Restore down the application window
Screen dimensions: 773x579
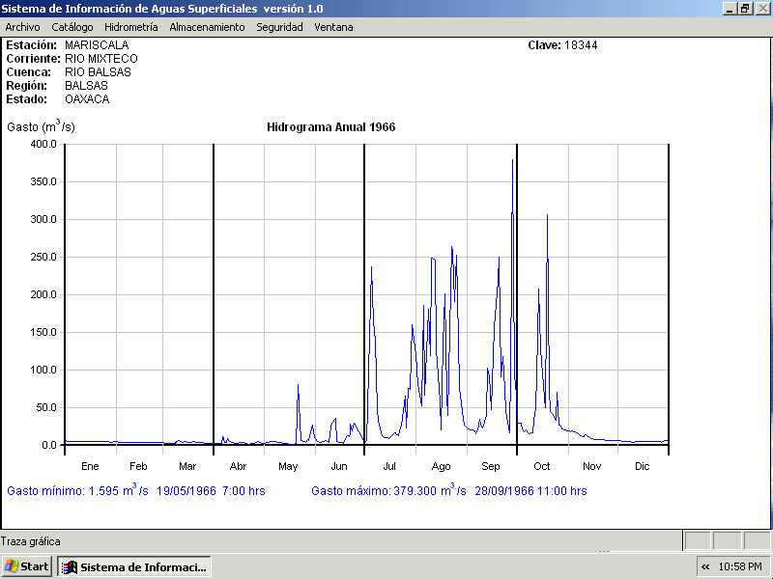[x=745, y=8]
